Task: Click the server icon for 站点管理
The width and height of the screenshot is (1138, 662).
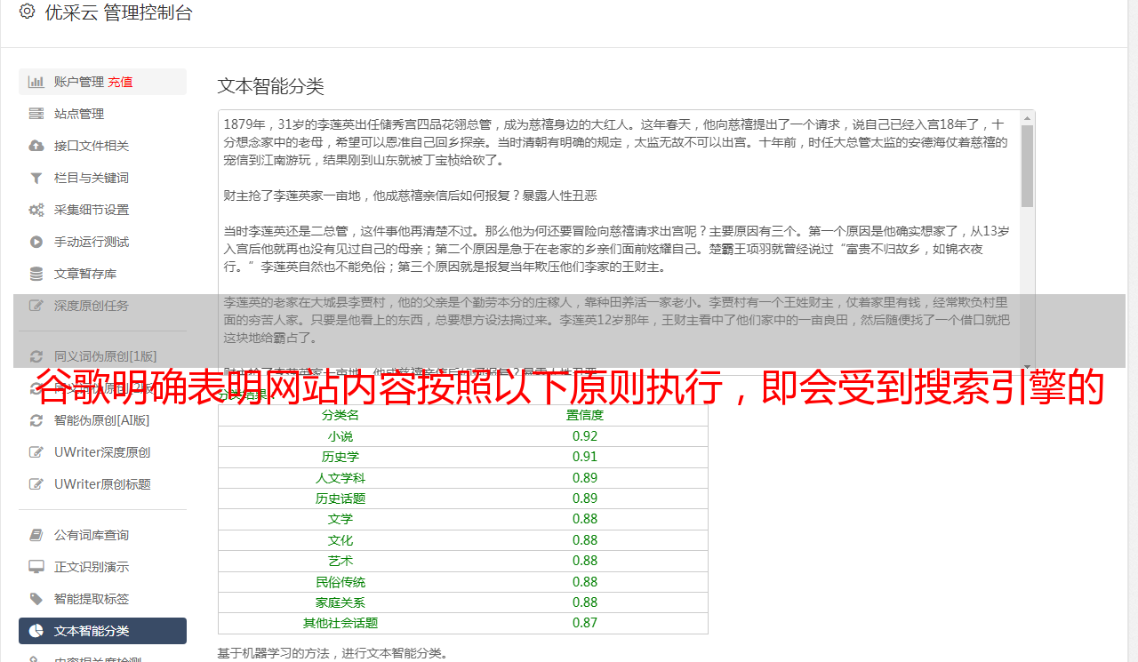Action: (x=36, y=114)
